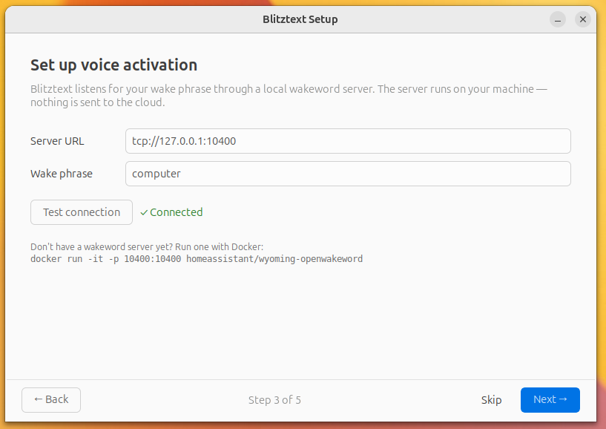Click the description paragraph about local wakeword server
The image size is (606, 429).
pos(289,96)
